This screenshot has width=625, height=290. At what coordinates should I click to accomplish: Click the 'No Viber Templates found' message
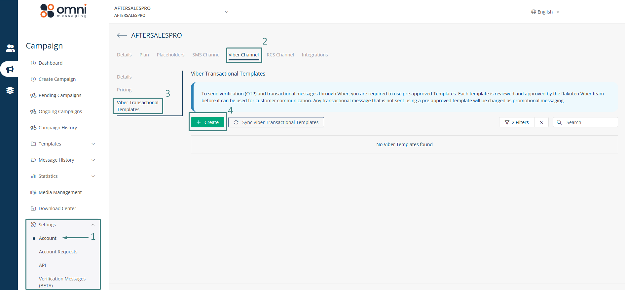pos(404,145)
